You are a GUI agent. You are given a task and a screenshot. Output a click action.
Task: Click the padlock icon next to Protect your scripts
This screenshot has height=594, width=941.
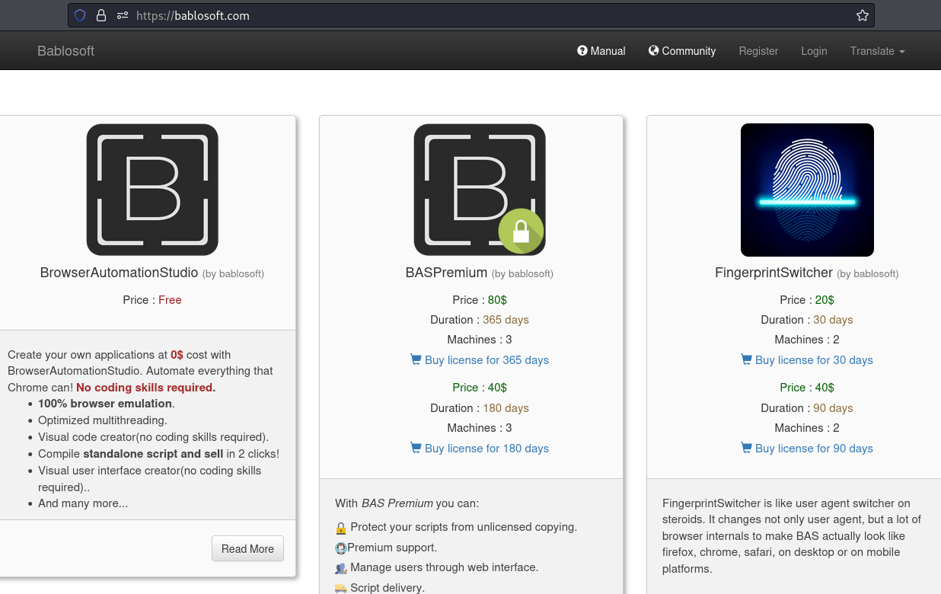340,527
